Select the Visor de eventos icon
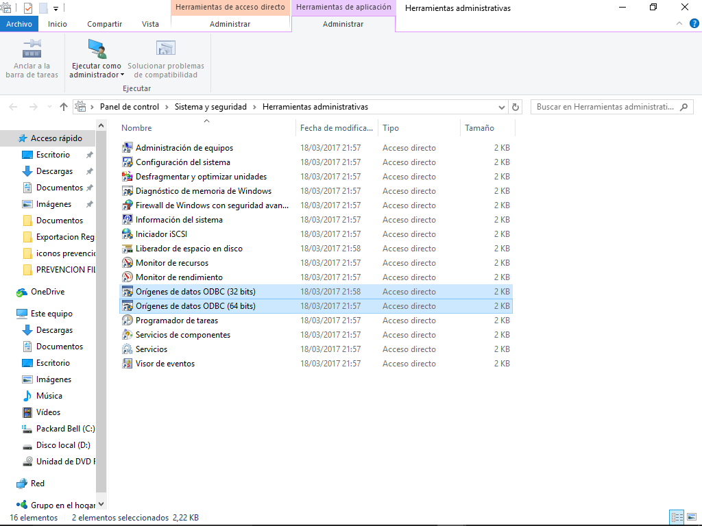 point(128,364)
